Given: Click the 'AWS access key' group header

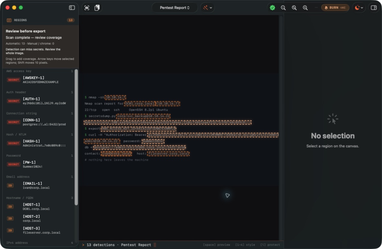Looking at the screenshot, I should (x=19, y=71).
